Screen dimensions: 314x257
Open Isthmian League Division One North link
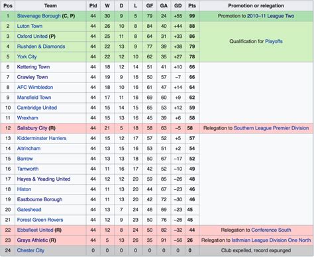(271, 240)
